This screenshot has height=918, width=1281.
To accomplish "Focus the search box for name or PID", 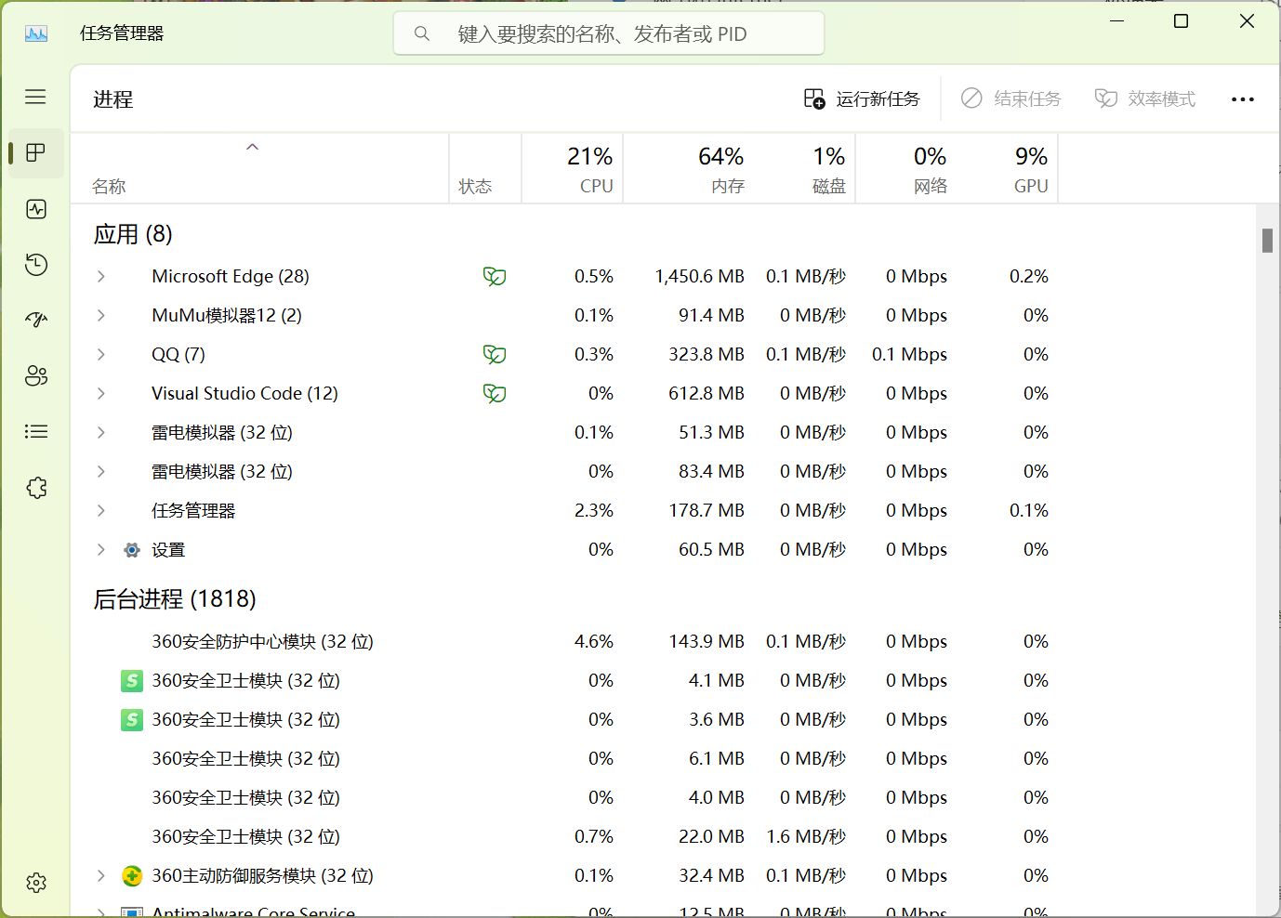I will pyautogui.click(x=609, y=33).
